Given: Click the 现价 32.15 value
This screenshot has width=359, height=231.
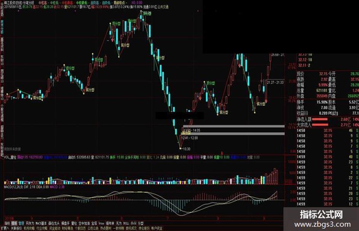Looking at the screenshot, I should 323,74.
